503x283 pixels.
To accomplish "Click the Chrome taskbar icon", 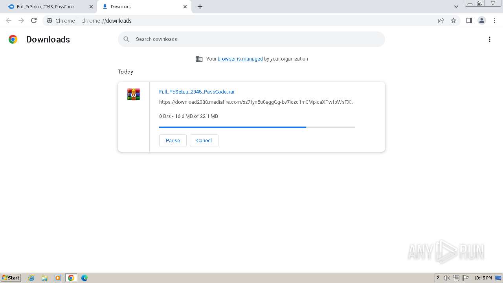I will (x=71, y=278).
